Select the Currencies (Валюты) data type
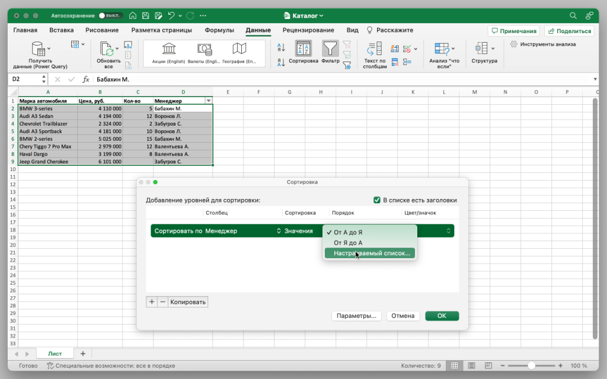Viewport: 607px width, 379px height. click(204, 53)
